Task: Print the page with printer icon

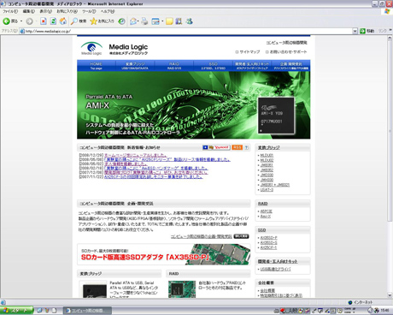Action: [144, 21]
